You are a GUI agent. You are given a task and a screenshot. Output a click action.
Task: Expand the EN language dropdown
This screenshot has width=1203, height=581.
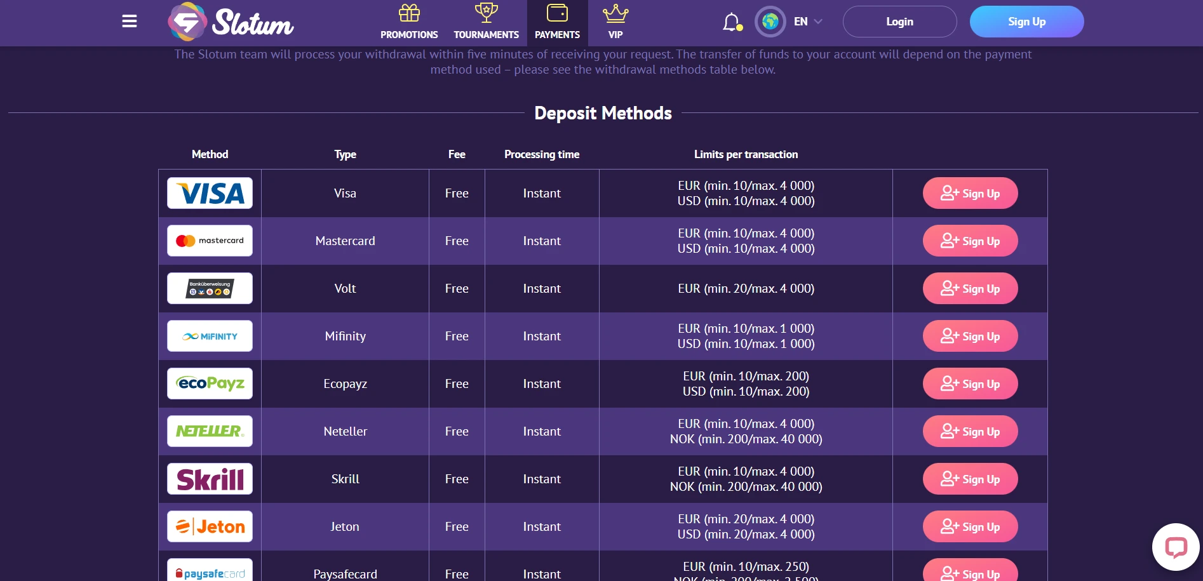click(x=808, y=22)
